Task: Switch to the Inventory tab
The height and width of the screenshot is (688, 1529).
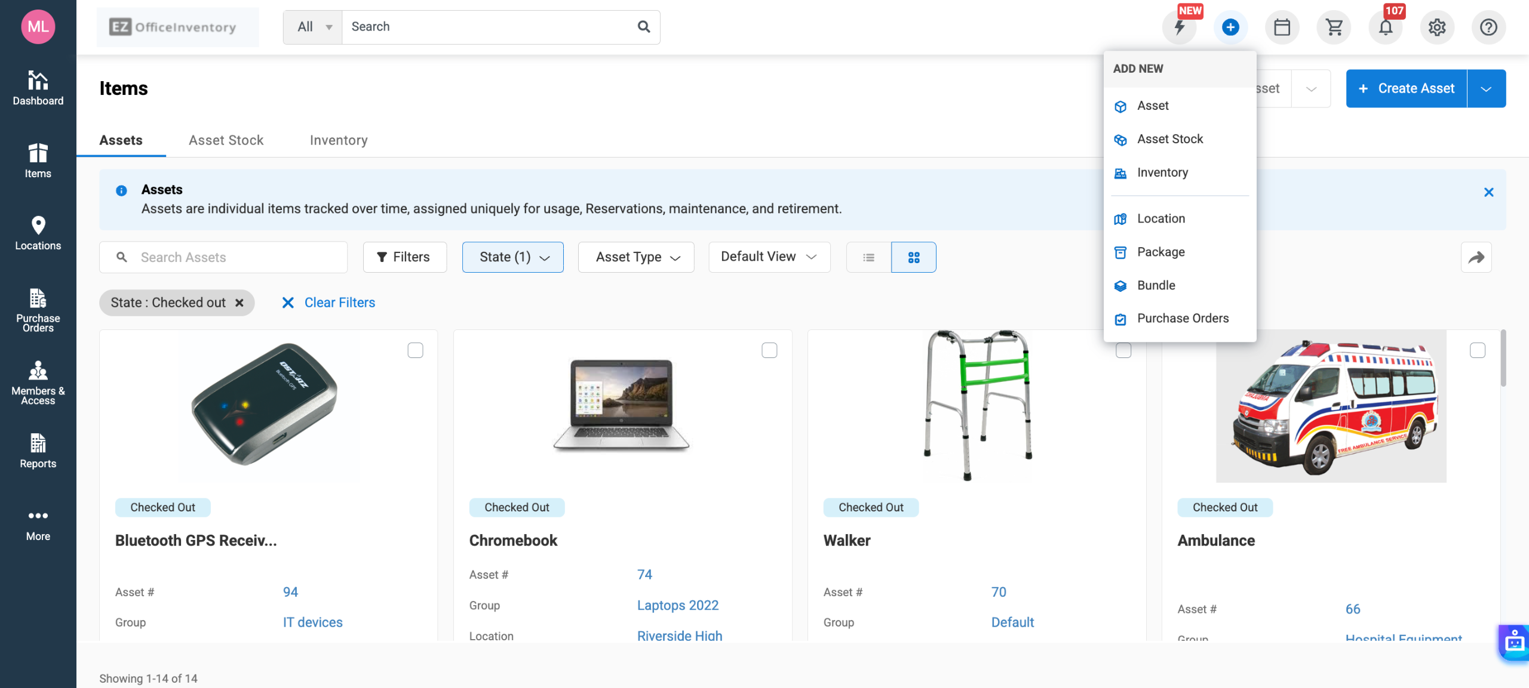Action: pyautogui.click(x=338, y=140)
